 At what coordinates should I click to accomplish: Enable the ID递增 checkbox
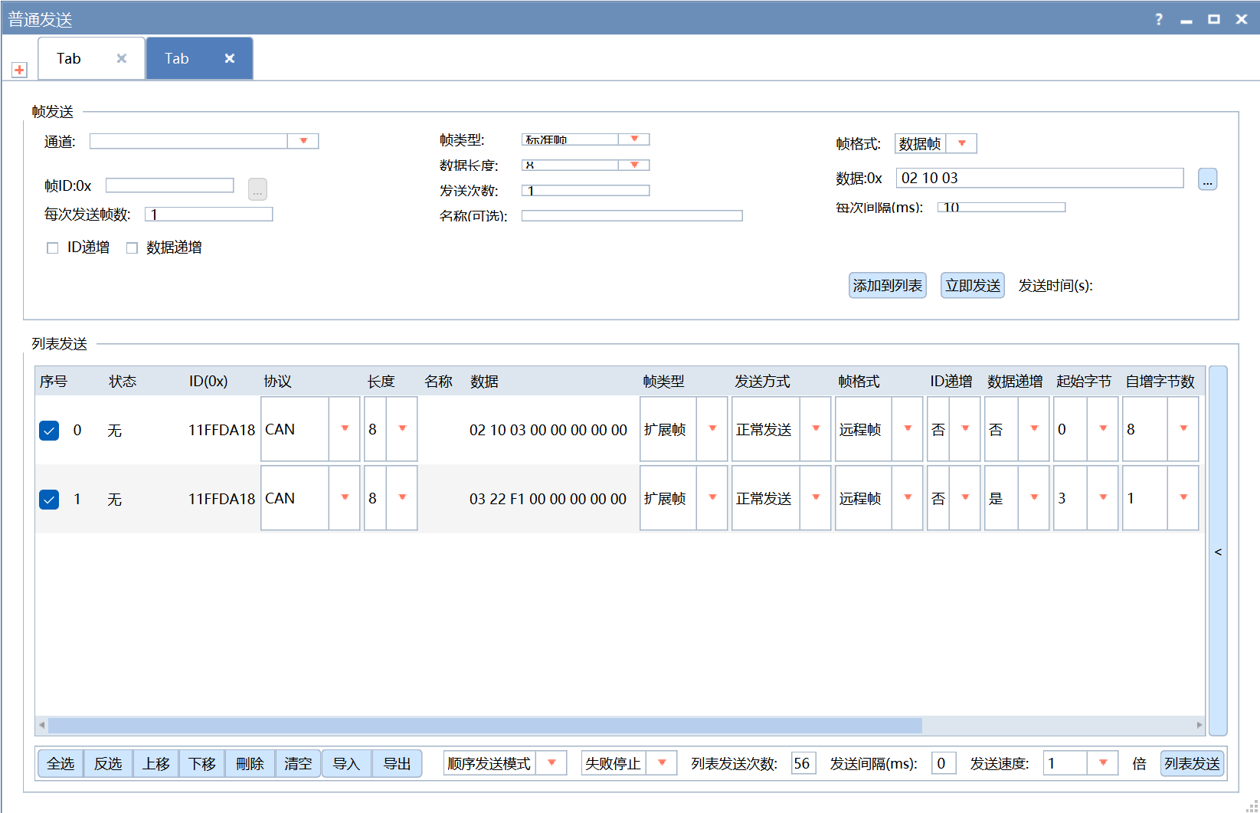click(53, 248)
